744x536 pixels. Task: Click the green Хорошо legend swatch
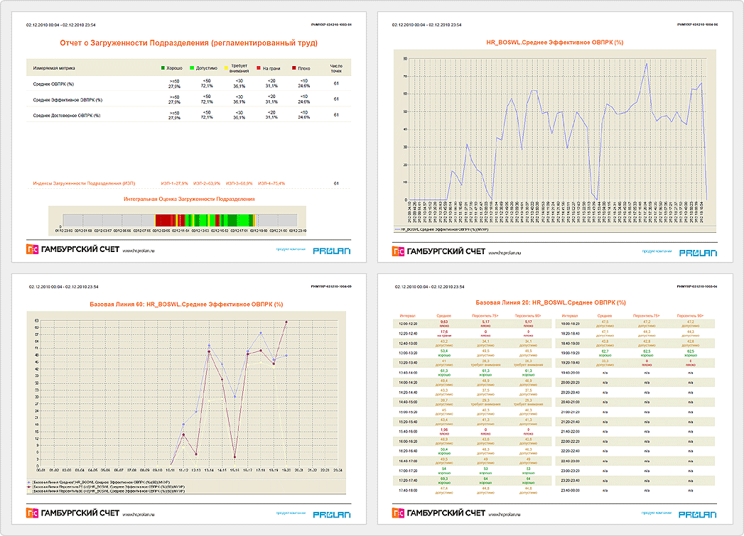click(163, 69)
